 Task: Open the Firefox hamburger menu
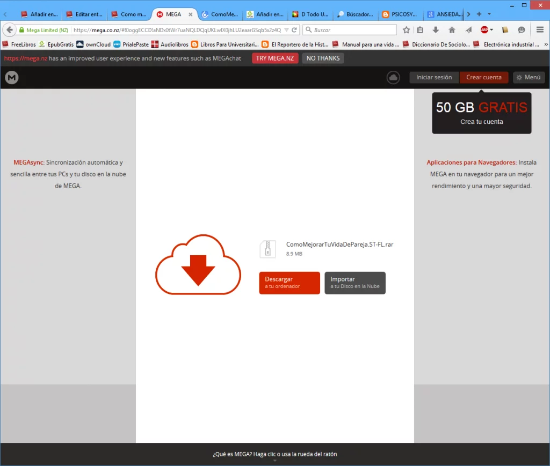(x=540, y=30)
